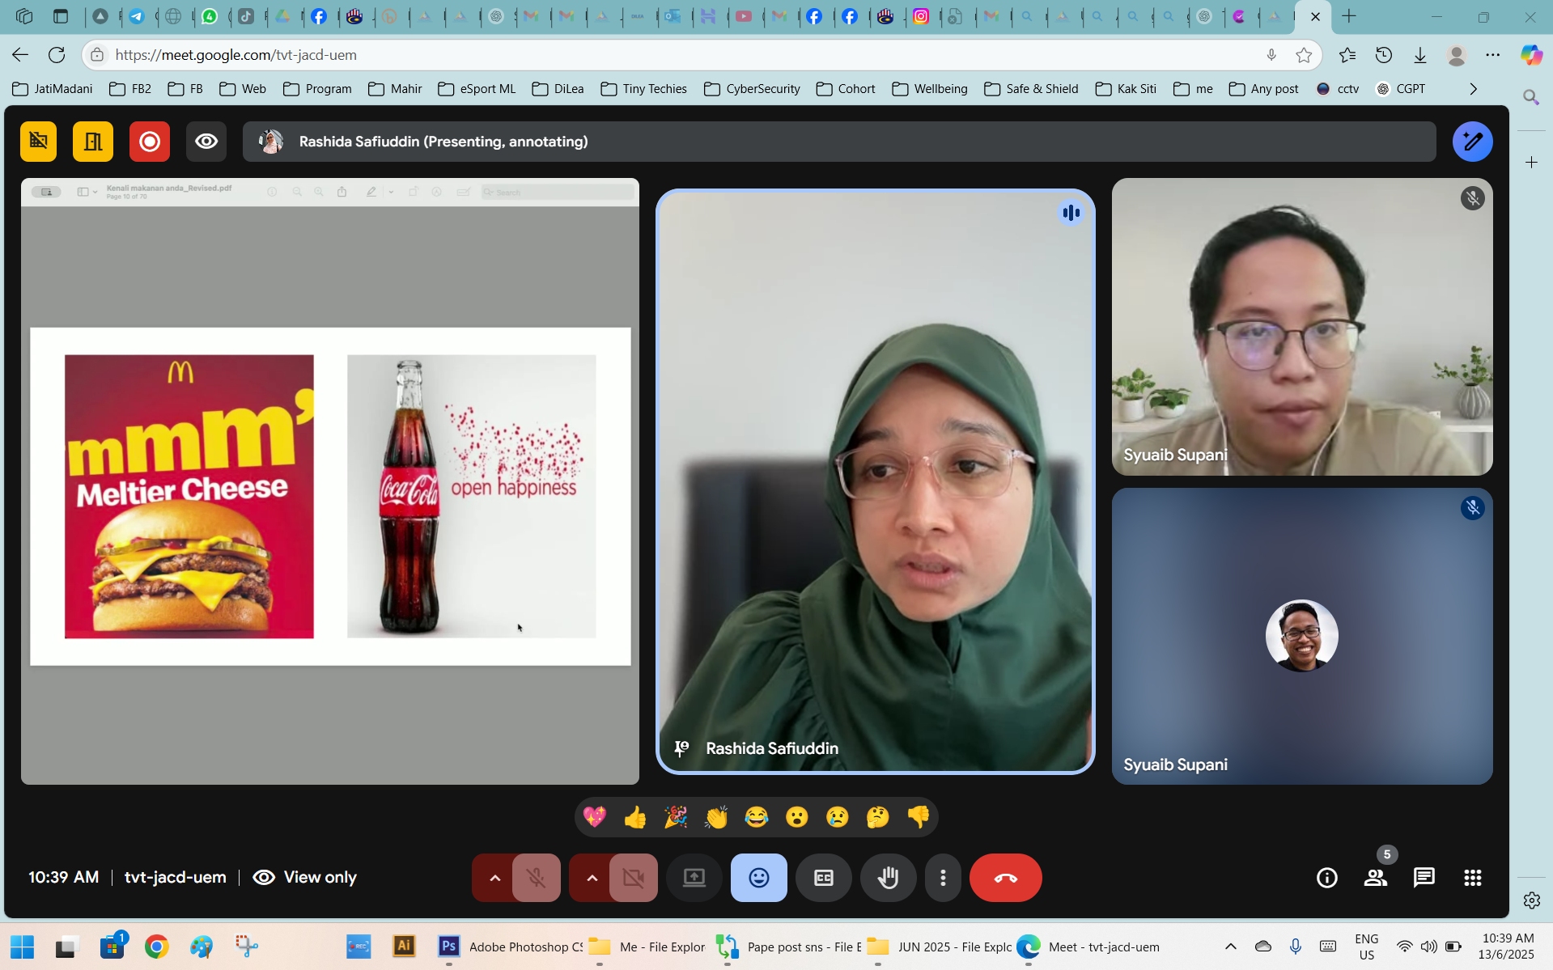Select Syuaib Supani camera video tile

[1302, 327]
